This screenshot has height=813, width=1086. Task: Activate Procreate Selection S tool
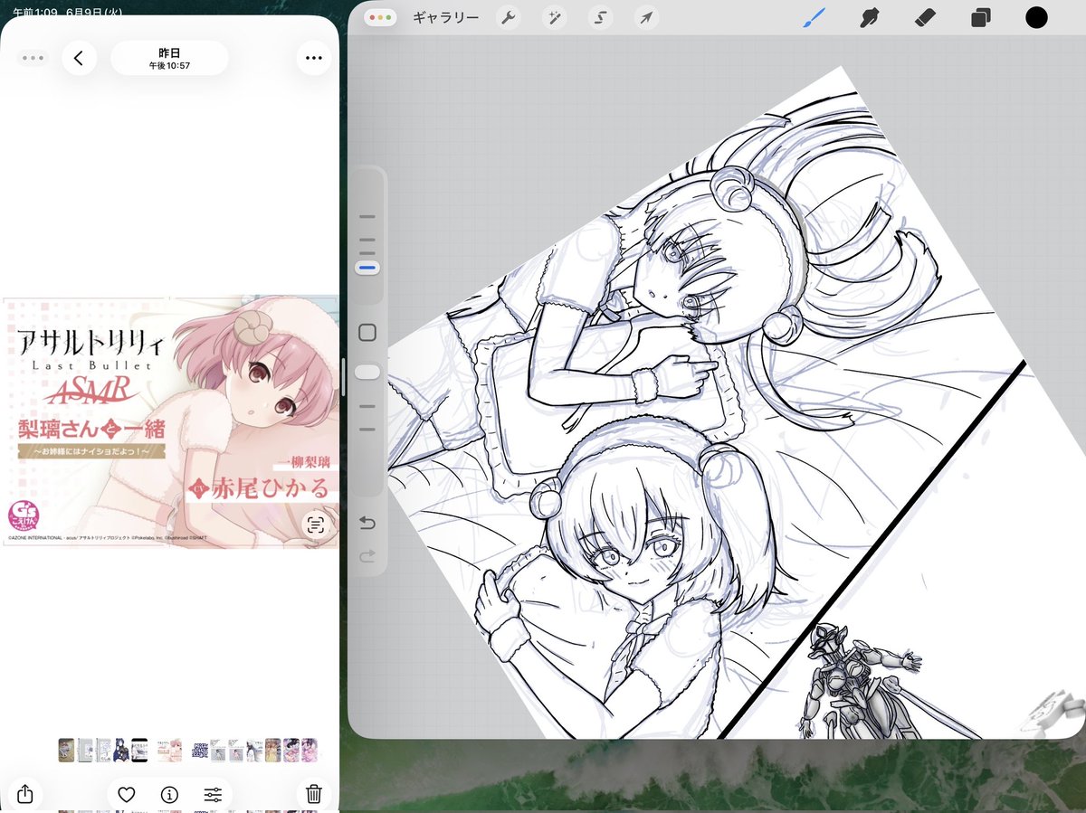(x=599, y=17)
